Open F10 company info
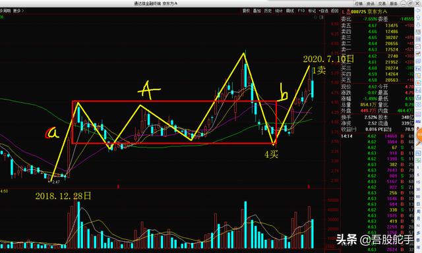 (x=301, y=11)
